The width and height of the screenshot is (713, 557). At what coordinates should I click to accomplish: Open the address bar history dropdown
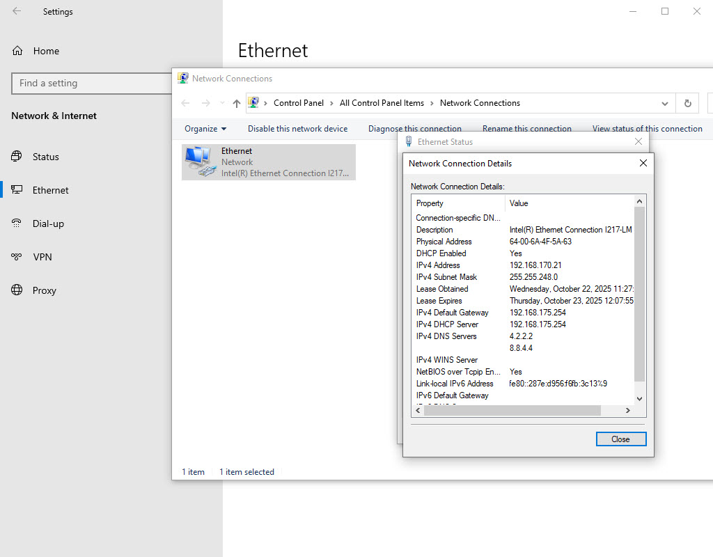665,103
